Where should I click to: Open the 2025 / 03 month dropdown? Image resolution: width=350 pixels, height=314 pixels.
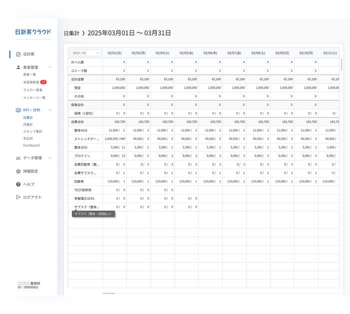pyautogui.click(x=85, y=53)
